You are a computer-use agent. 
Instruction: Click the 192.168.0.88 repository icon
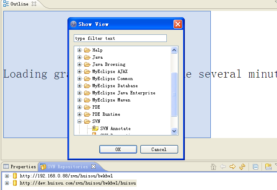pyautogui.click(x=15, y=176)
